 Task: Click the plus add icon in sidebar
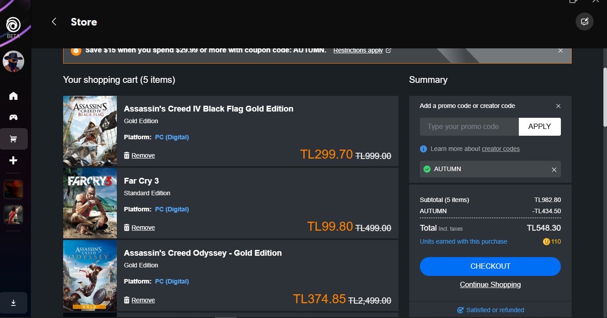pyautogui.click(x=13, y=160)
